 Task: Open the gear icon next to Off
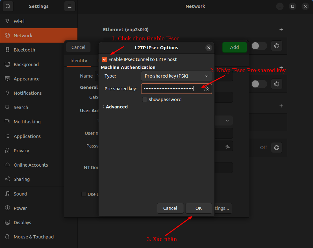pyautogui.click(x=276, y=148)
